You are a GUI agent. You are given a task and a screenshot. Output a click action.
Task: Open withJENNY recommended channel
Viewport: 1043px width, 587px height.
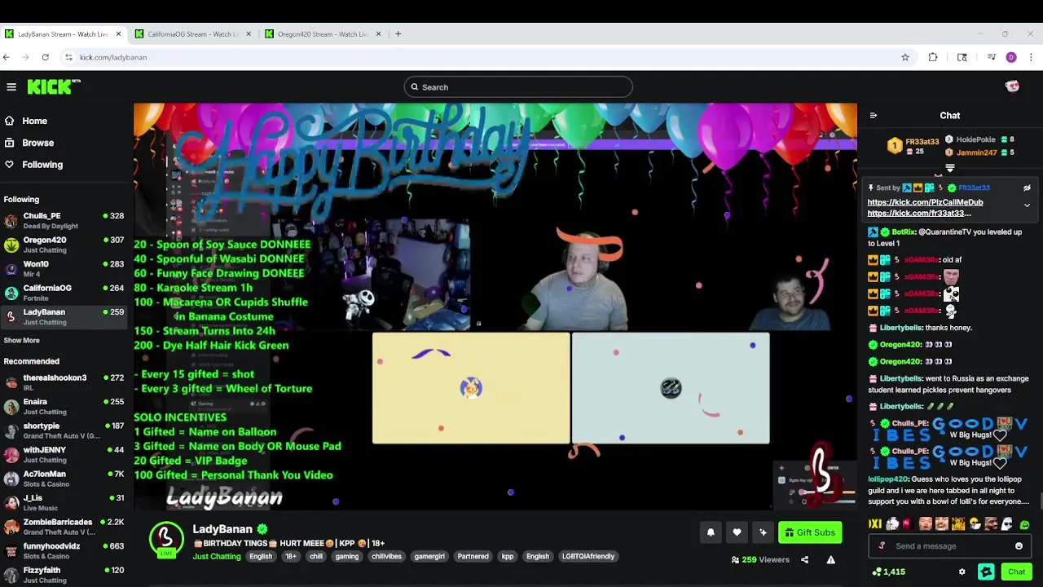(65, 455)
